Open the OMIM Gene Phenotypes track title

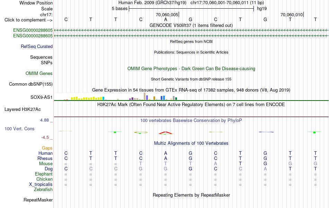point(191,69)
